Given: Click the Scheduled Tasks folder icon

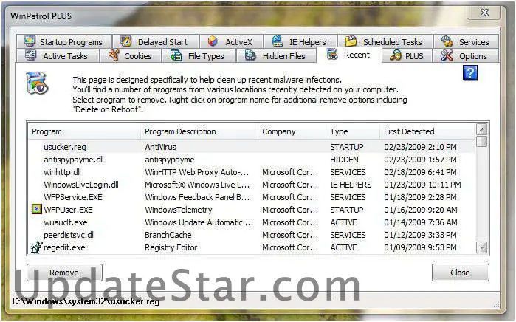Looking at the screenshot, I should [351, 41].
